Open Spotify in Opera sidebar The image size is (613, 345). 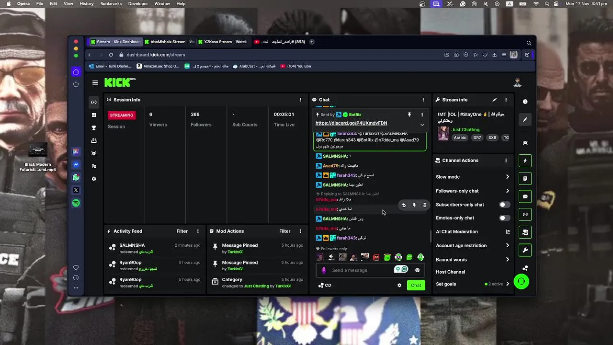(76, 203)
